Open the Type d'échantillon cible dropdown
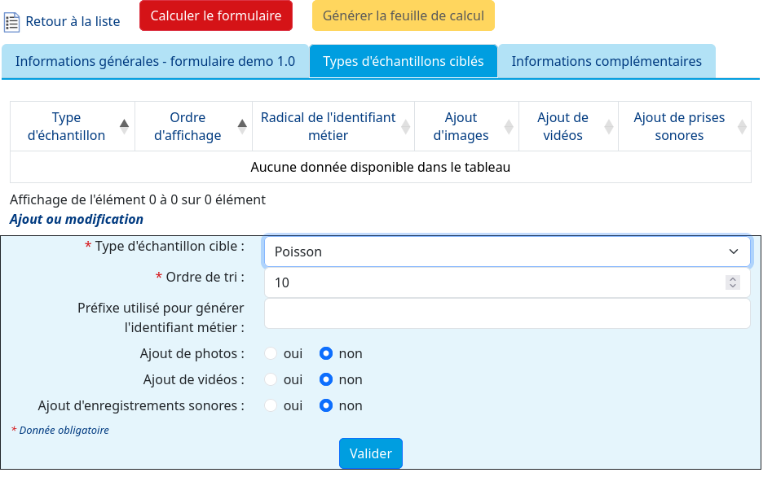This screenshot has width=772, height=477. coord(507,252)
